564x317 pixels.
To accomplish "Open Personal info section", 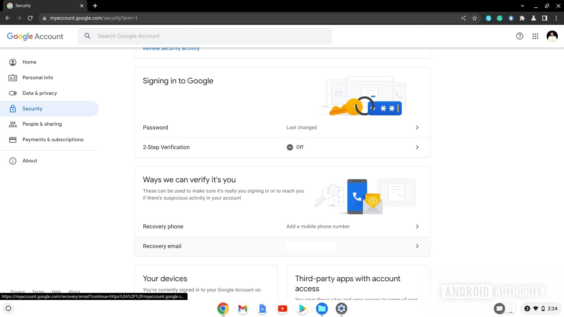I will 38,77.
